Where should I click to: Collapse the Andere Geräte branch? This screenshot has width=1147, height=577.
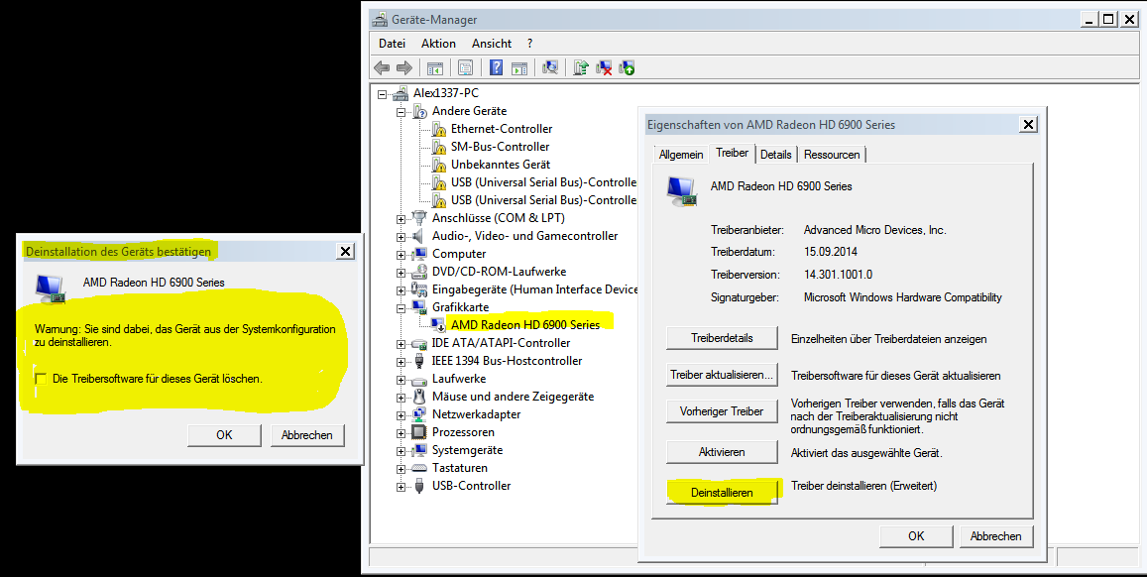click(x=401, y=112)
